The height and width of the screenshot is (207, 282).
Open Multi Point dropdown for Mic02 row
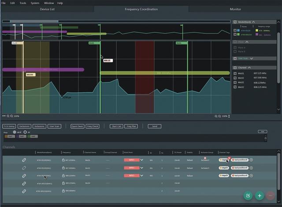(x=142, y=168)
